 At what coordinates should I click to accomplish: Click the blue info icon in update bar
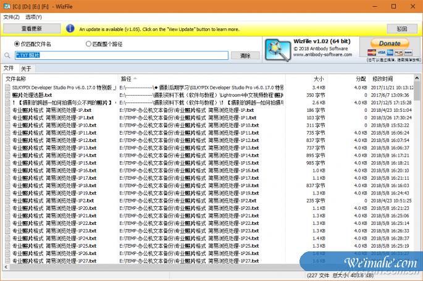point(70,28)
